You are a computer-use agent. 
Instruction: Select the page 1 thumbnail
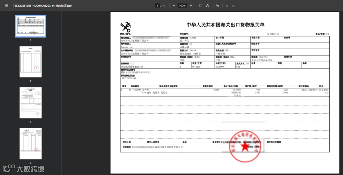coord(30,26)
